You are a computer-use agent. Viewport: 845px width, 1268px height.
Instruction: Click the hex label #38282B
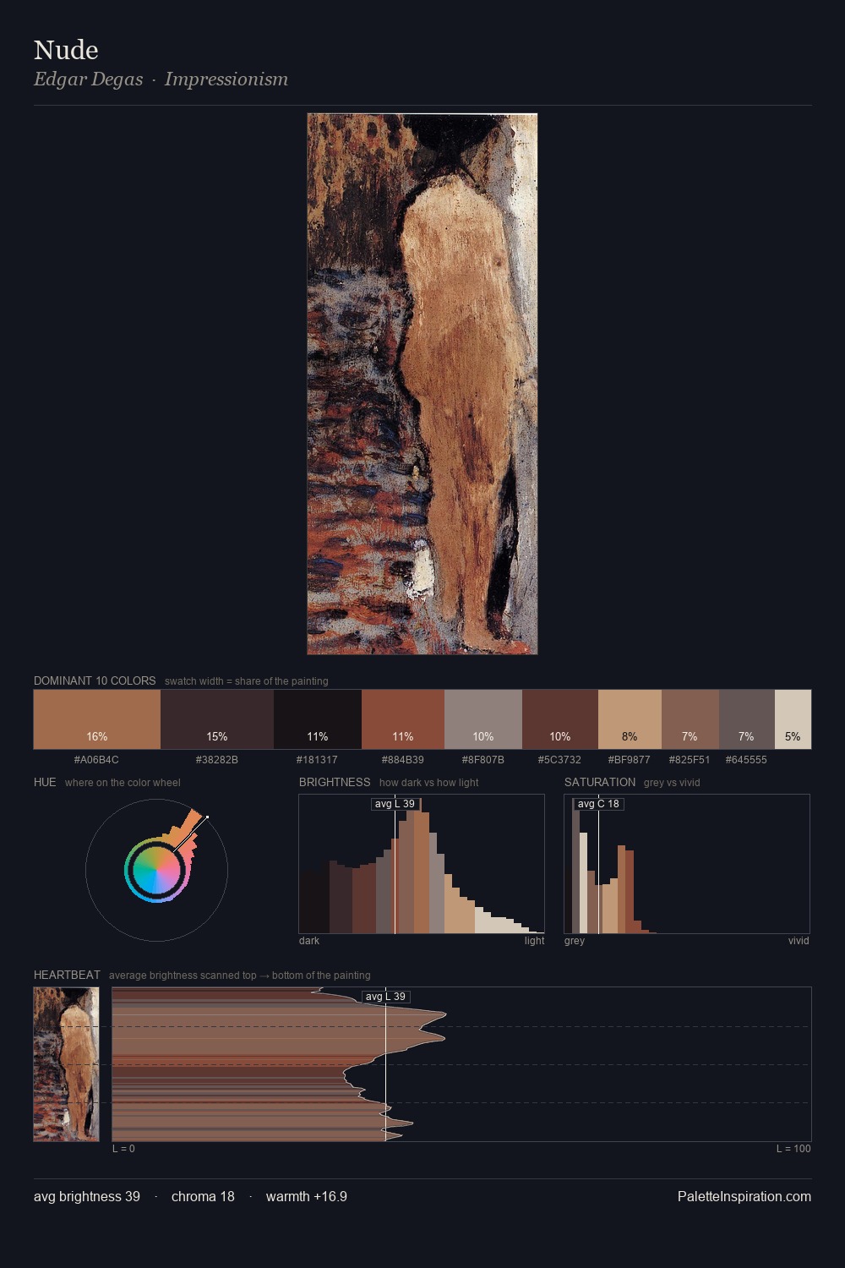217,760
